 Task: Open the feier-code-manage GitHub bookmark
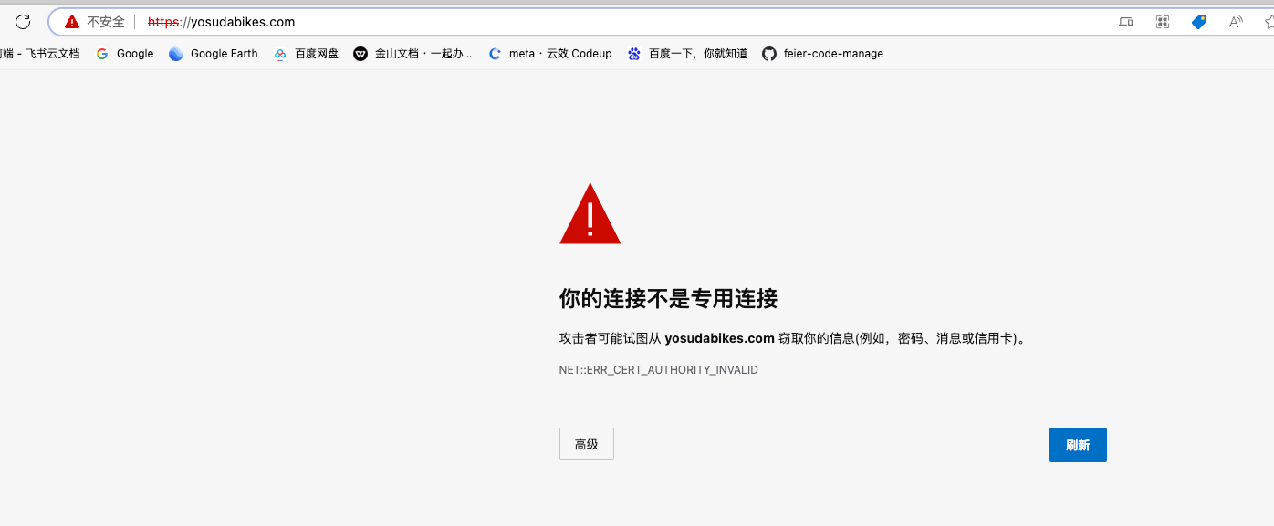point(822,54)
